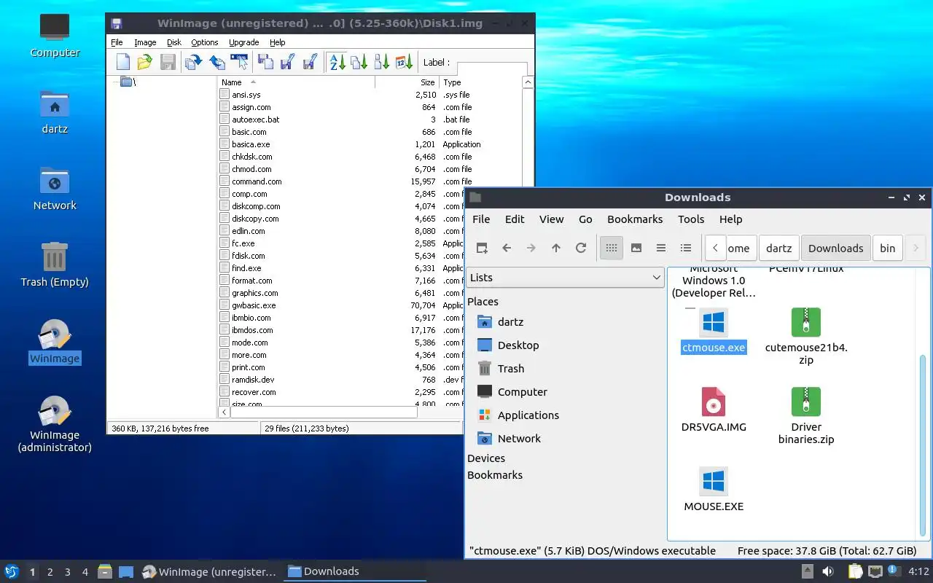
Task: Click the Type column header in WinImage
Action: click(x=481, y=82)
